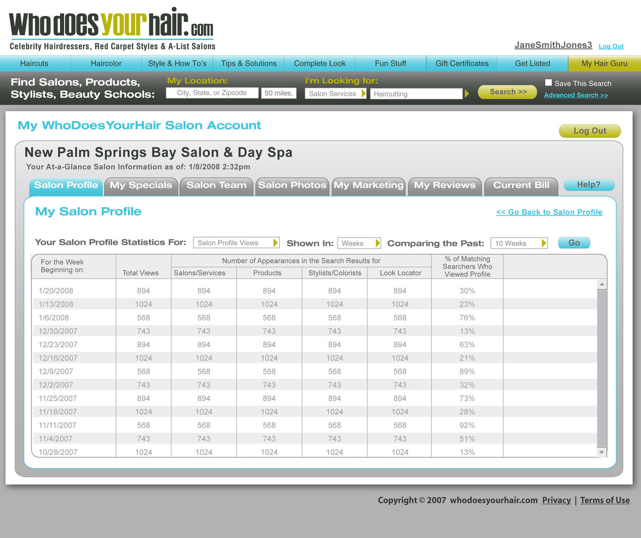The width and height of the screenshot is (641, 538).
Task: Open the Salon Team tab
Action: (217, 186)
